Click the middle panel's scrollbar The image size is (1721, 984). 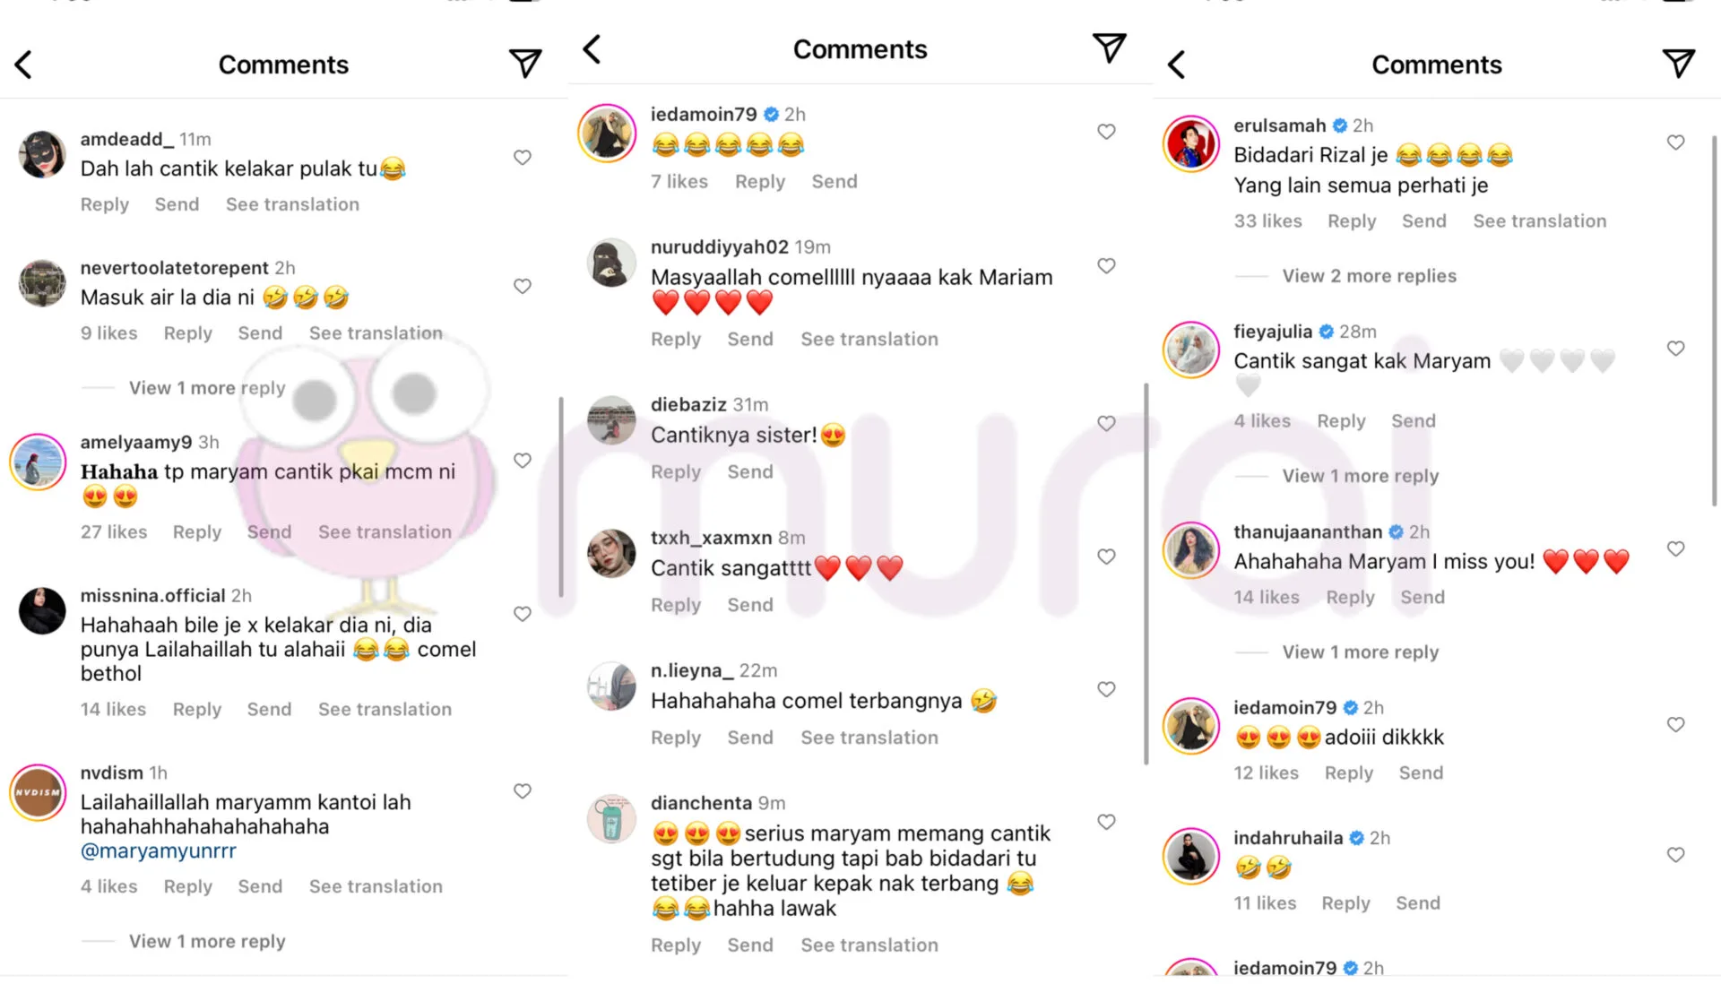click(x=1146, y=574)
